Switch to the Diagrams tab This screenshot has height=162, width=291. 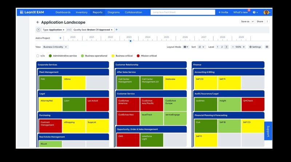[113, 12]
